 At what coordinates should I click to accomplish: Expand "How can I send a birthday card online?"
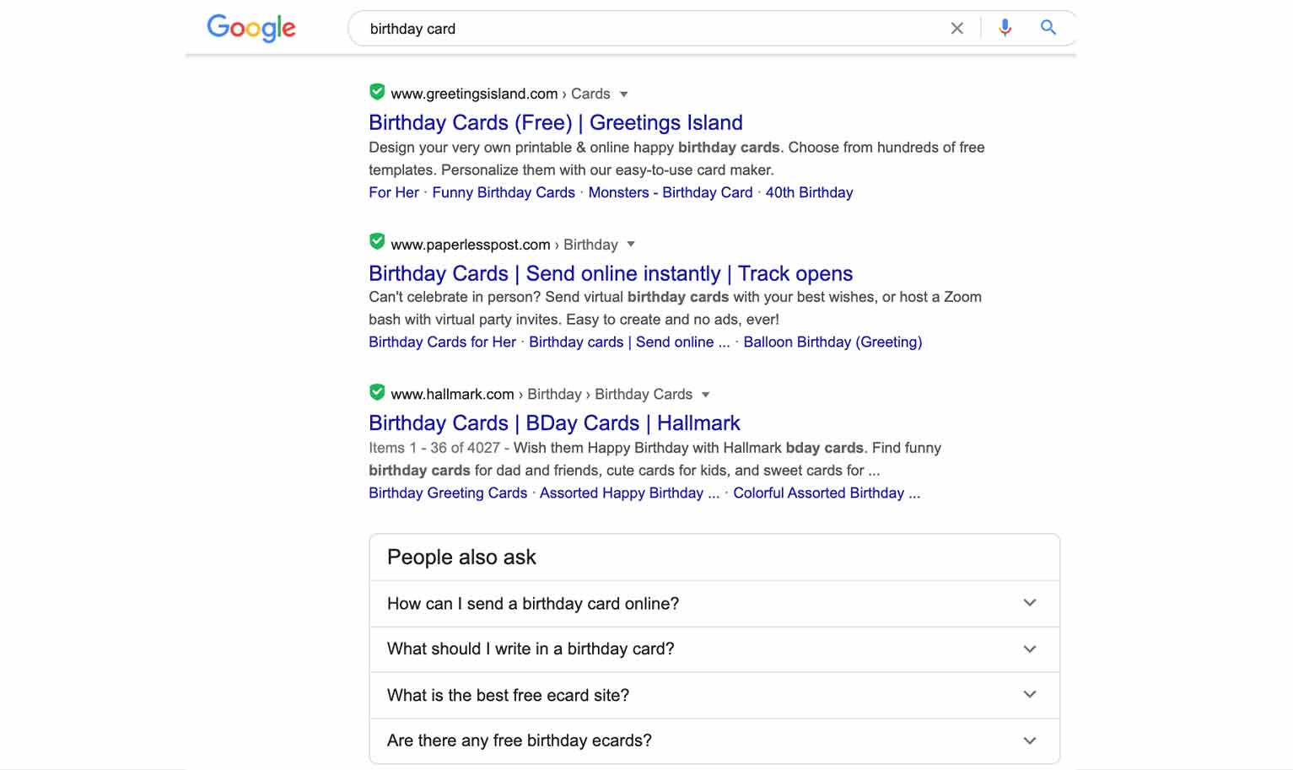pos(714,604)
